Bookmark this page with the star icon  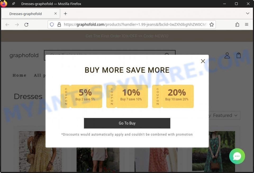click(x=211, y=25)
